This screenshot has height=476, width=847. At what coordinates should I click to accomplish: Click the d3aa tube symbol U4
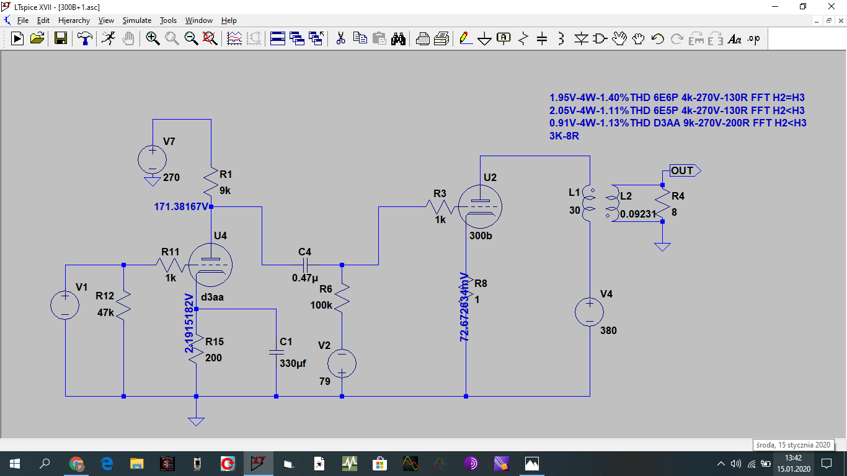click(x=210, y=265)
